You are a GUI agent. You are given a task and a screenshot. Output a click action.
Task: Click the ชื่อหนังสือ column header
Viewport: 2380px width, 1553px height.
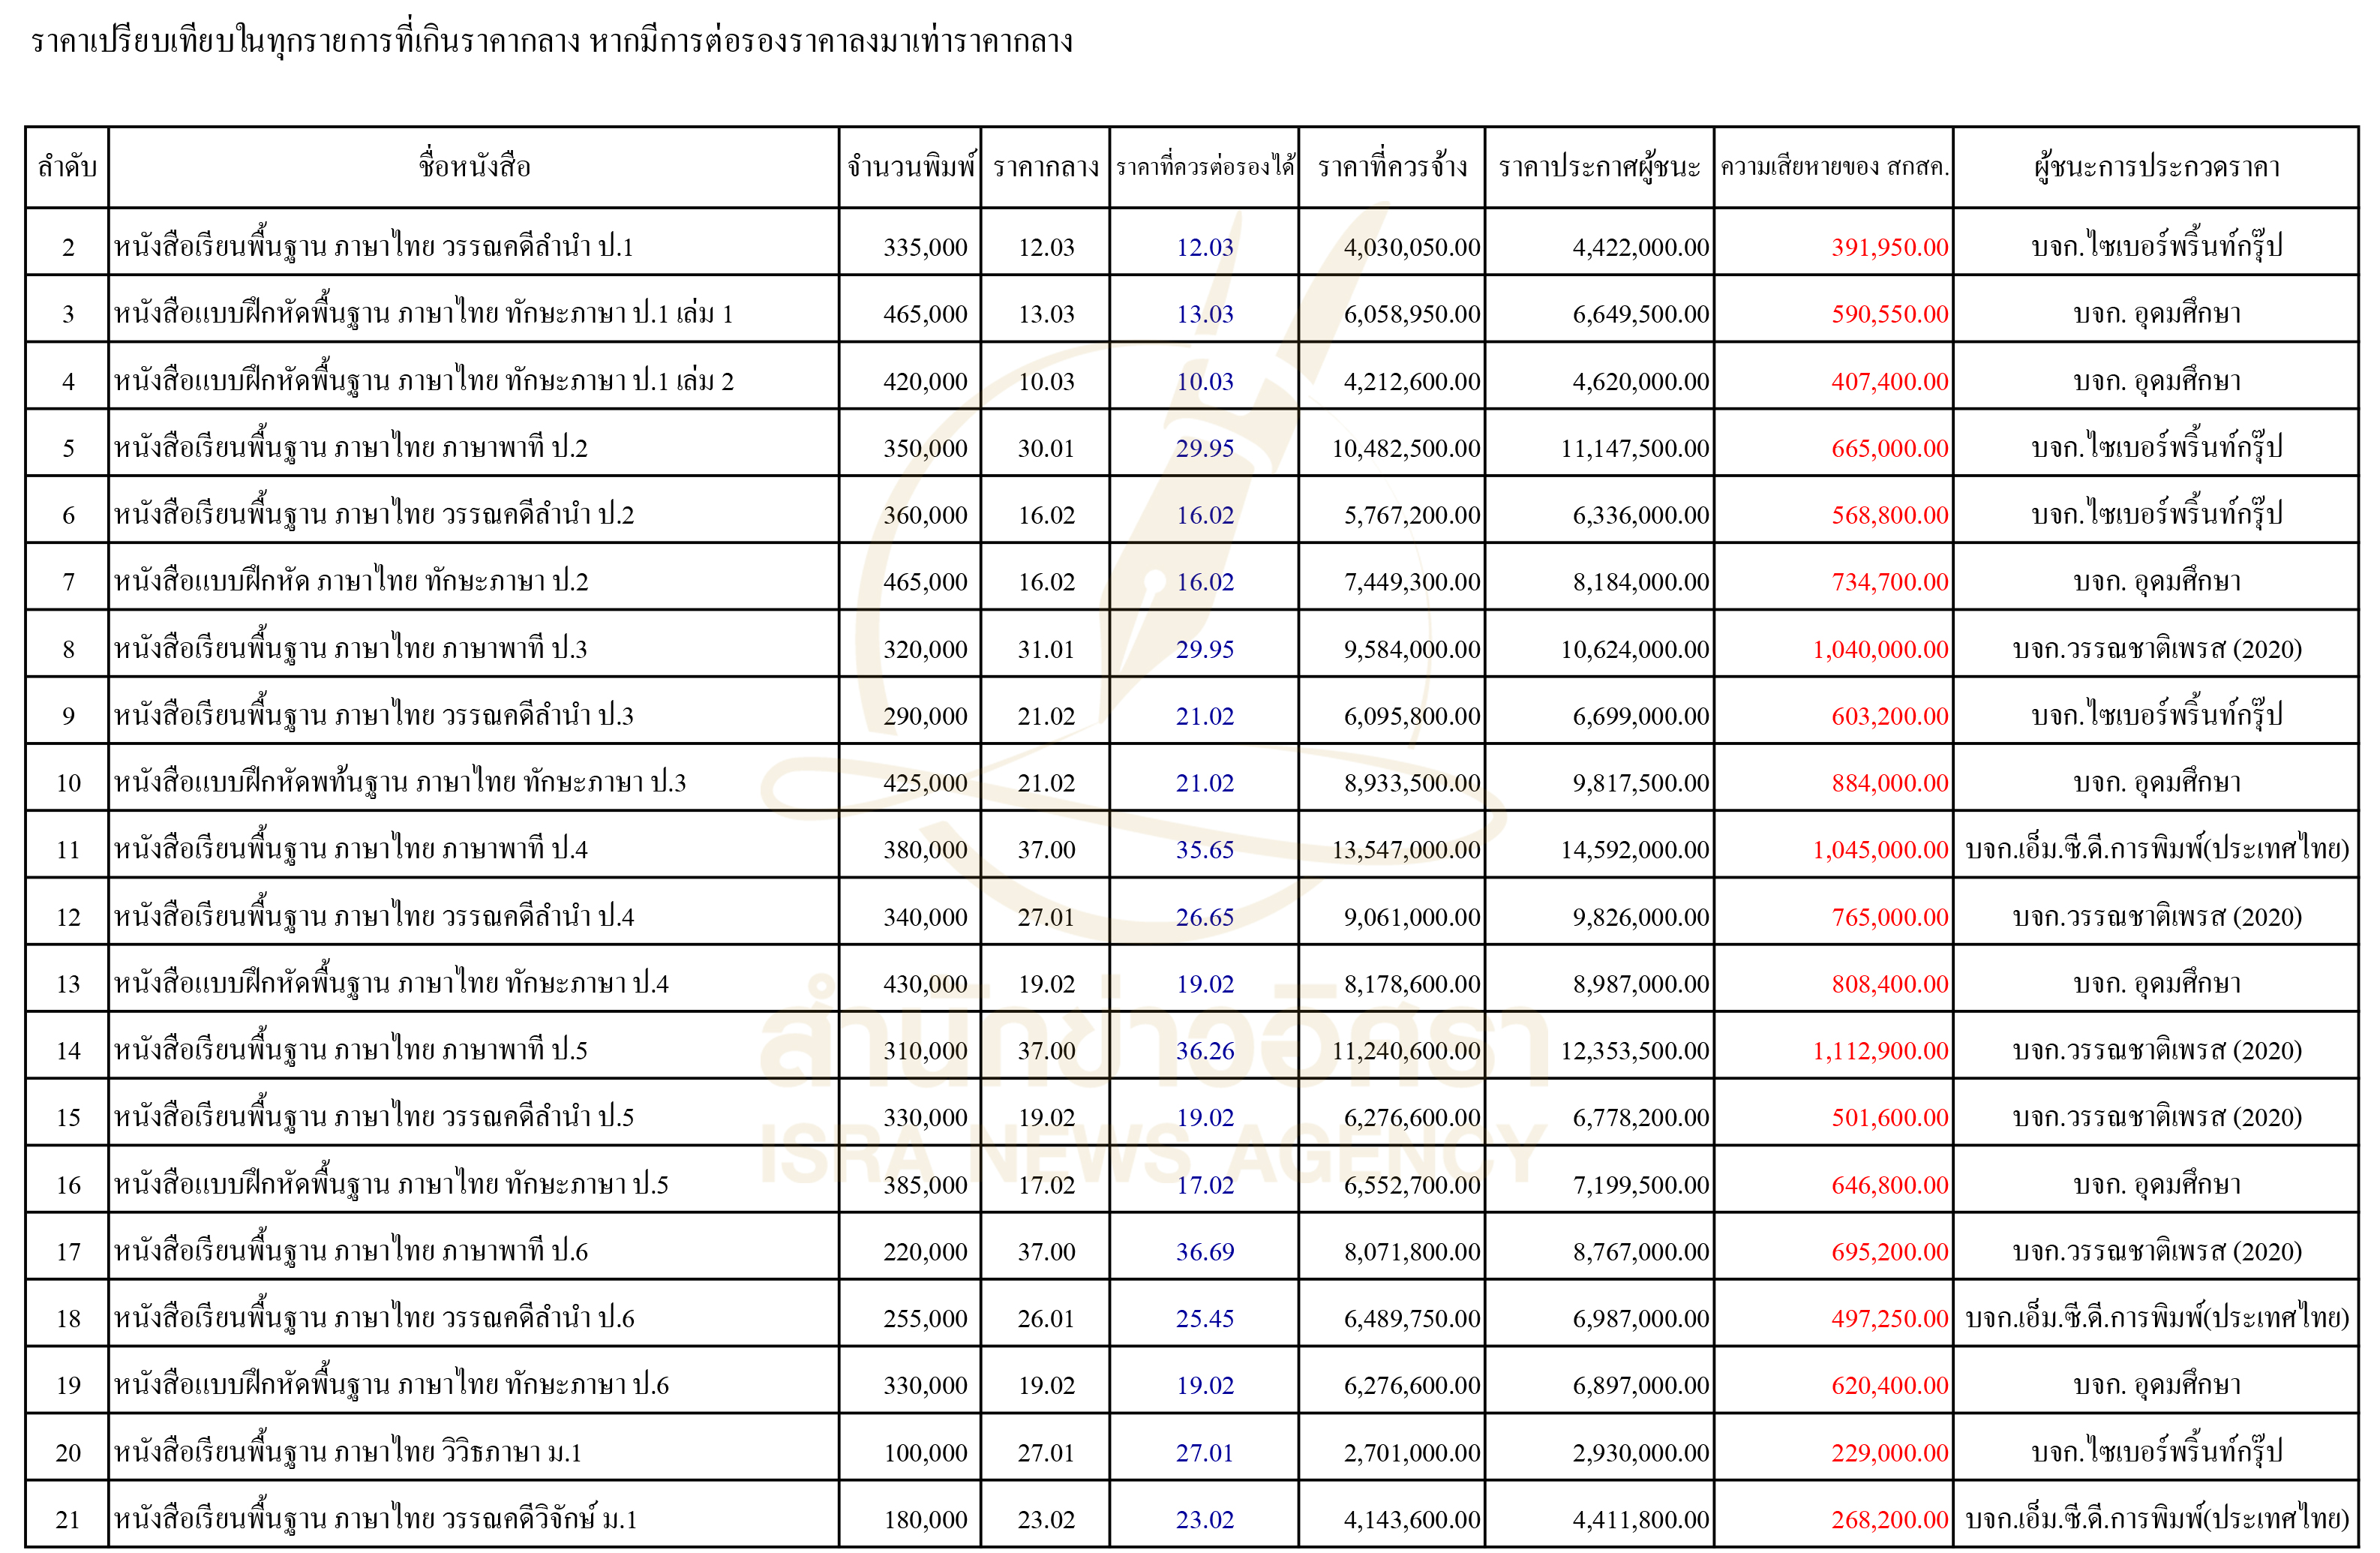[474, 167]
